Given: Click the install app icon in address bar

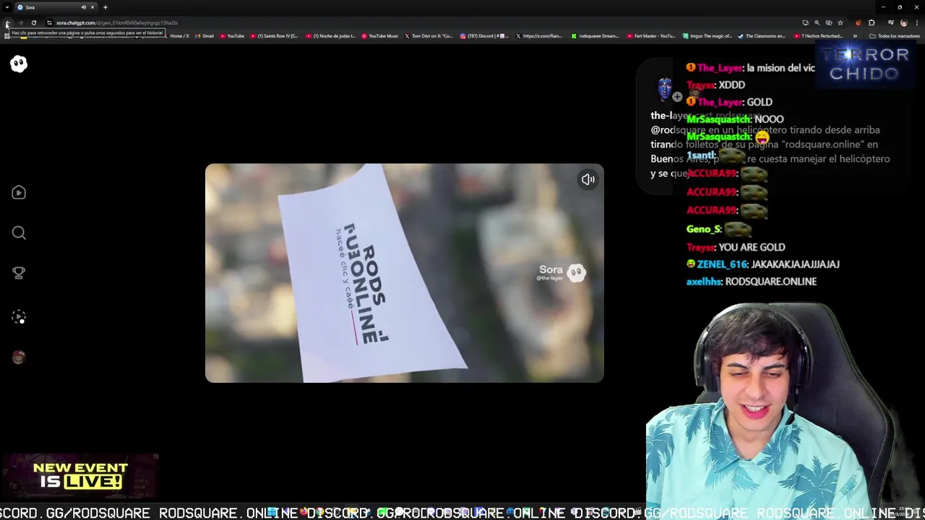Looking at the screenshot, I should point(805,22).
